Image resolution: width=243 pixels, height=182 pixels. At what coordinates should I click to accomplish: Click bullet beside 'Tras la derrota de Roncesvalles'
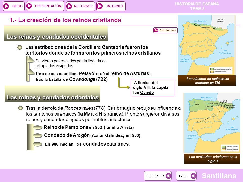click(20, 108)
